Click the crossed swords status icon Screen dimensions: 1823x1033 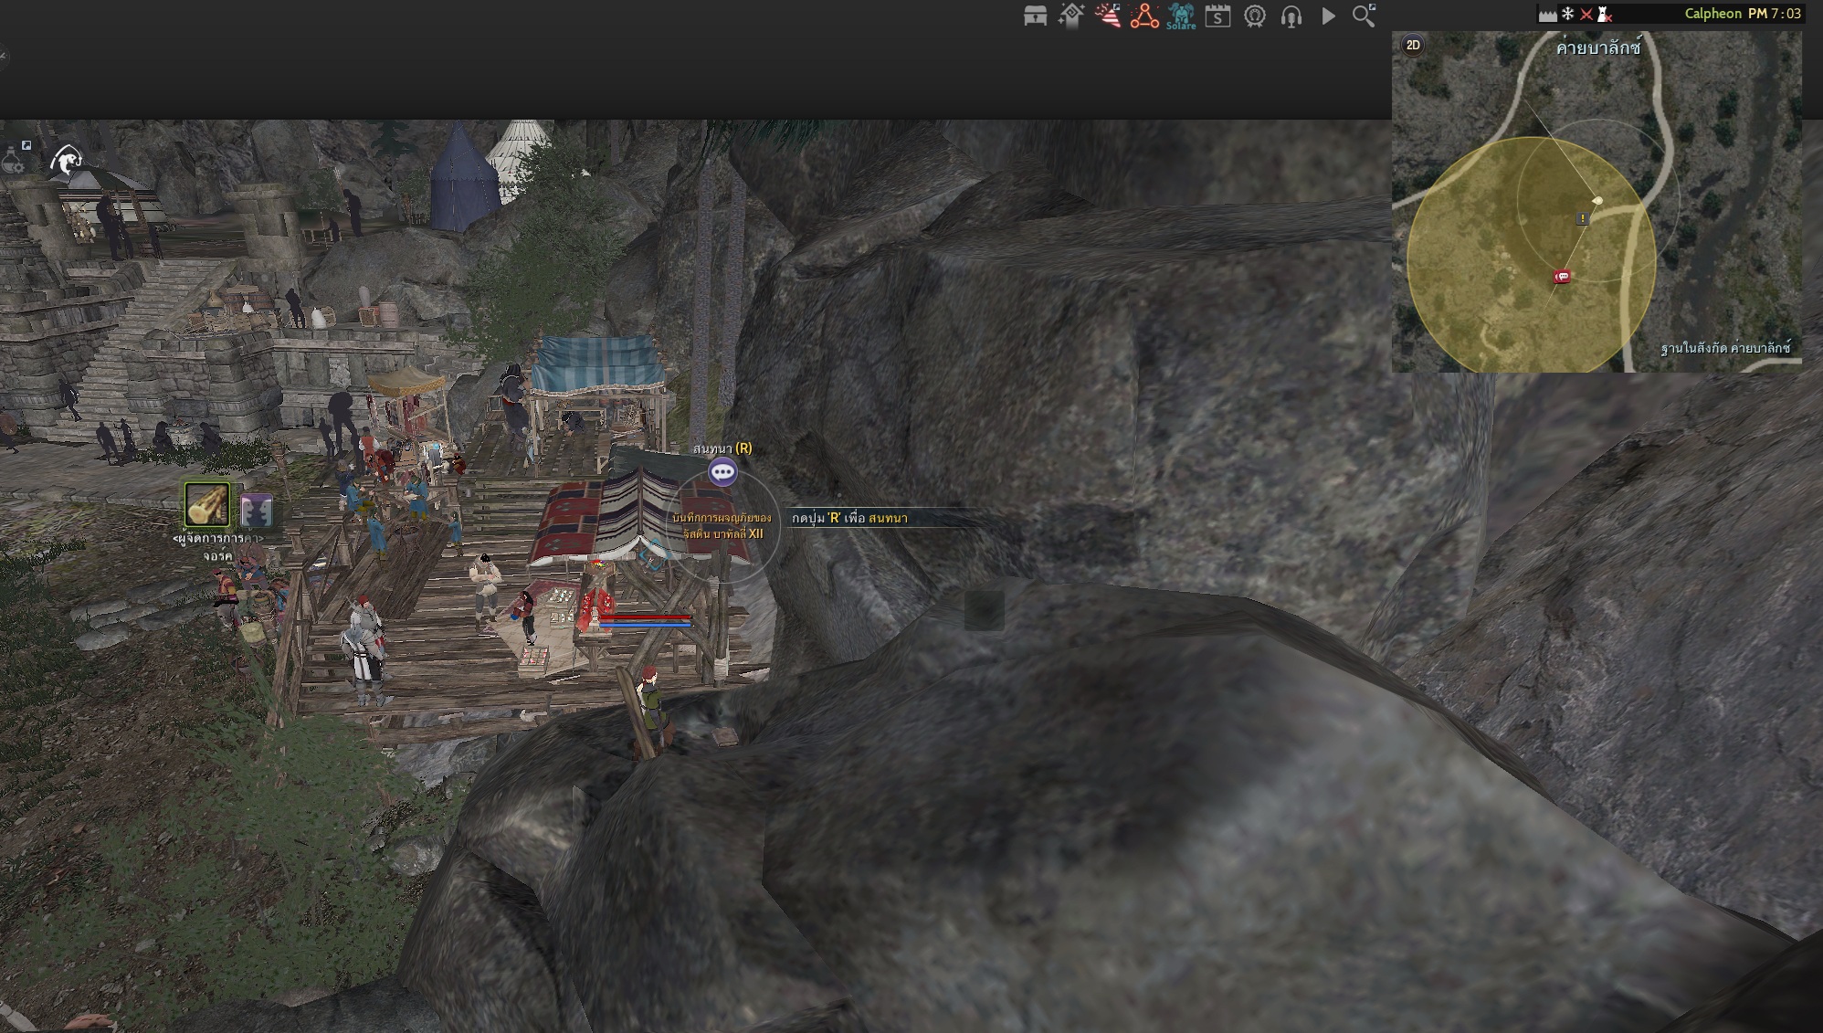1586,14
